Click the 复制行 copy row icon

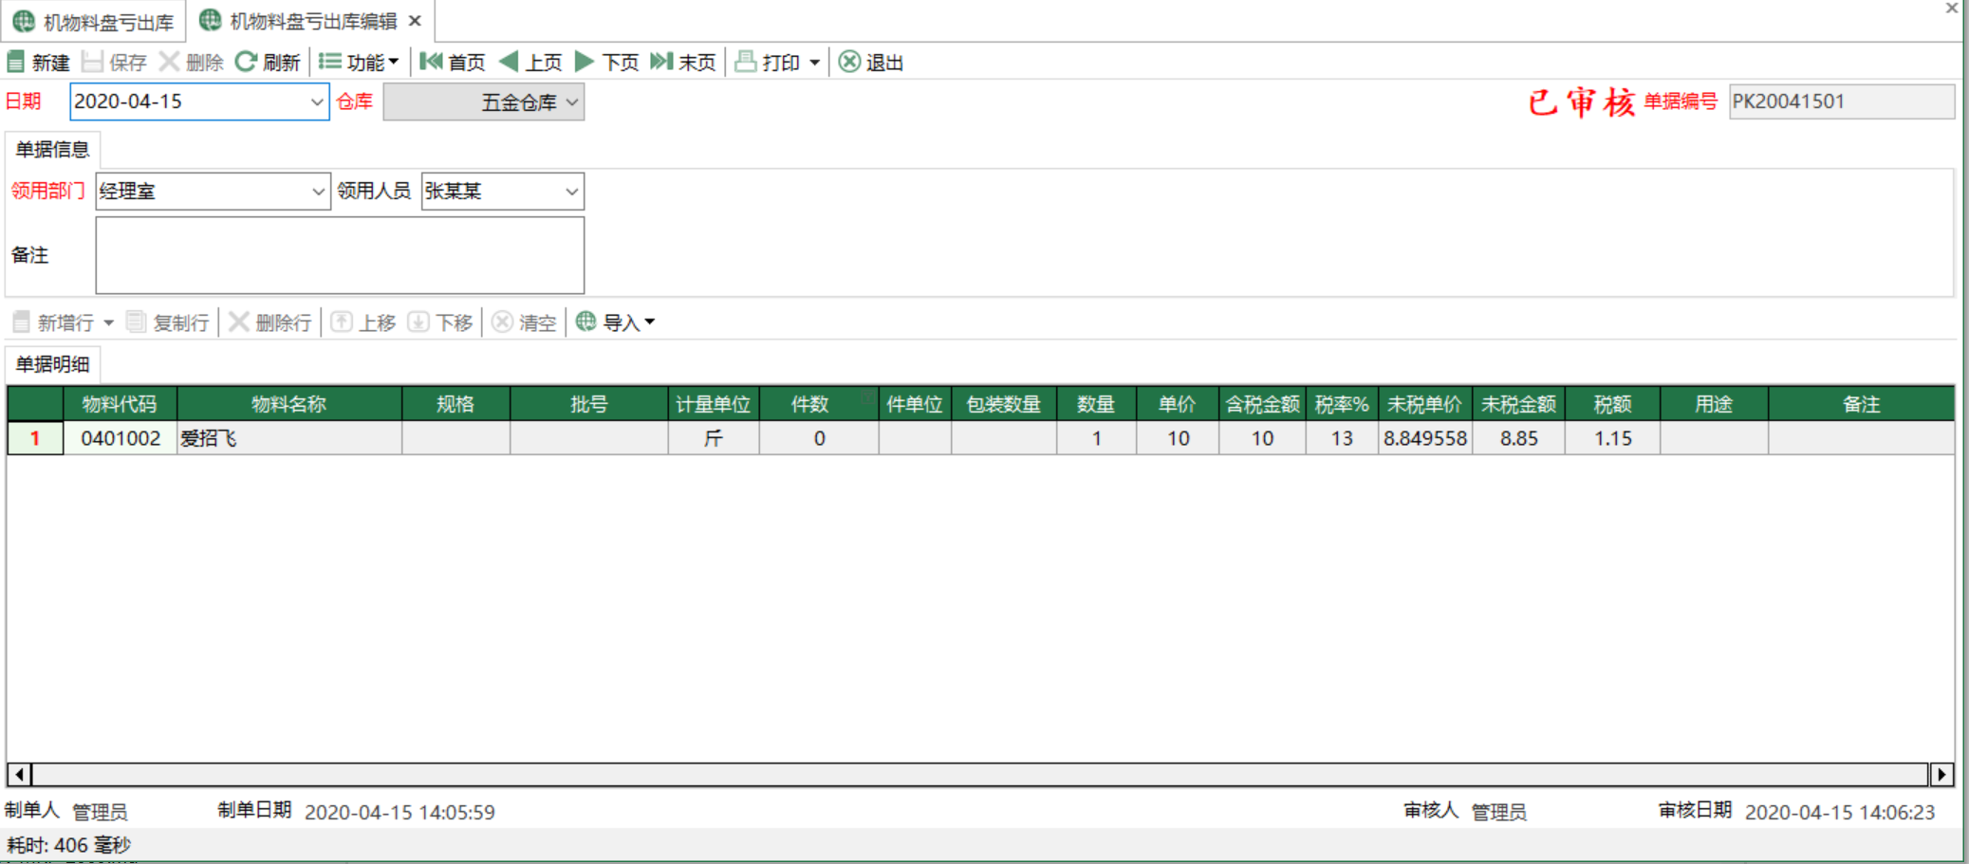[136, 322]
